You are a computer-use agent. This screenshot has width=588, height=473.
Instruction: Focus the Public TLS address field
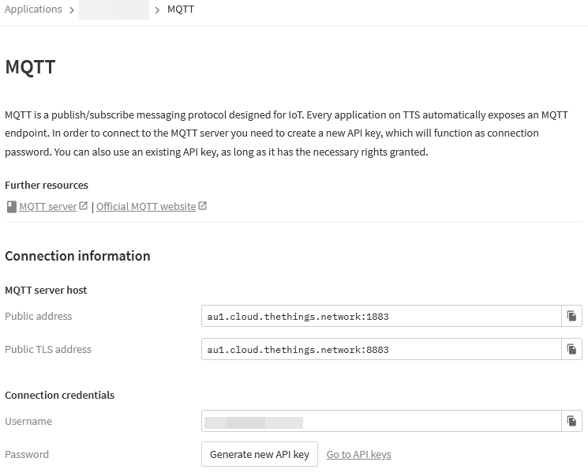pos(381,350)
